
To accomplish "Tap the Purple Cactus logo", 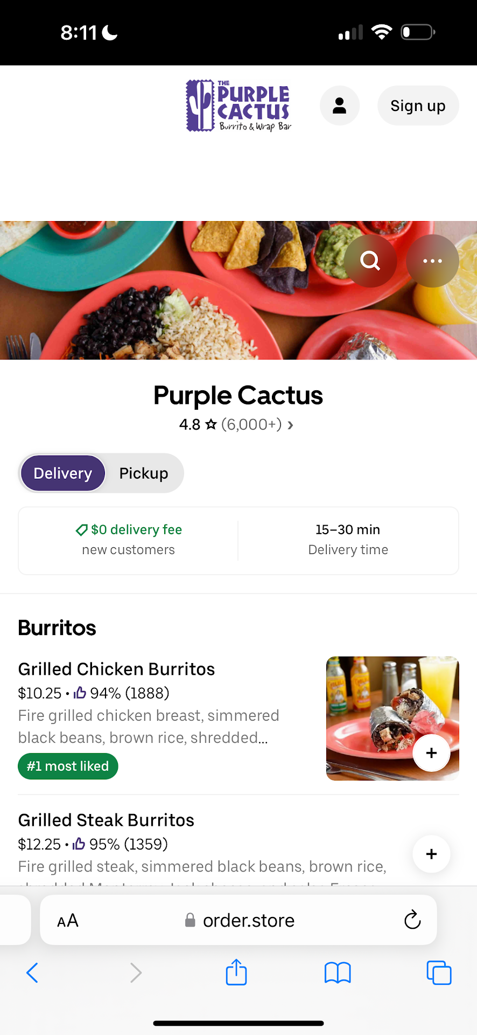I will pyautogui.click(x=238, y=106).
